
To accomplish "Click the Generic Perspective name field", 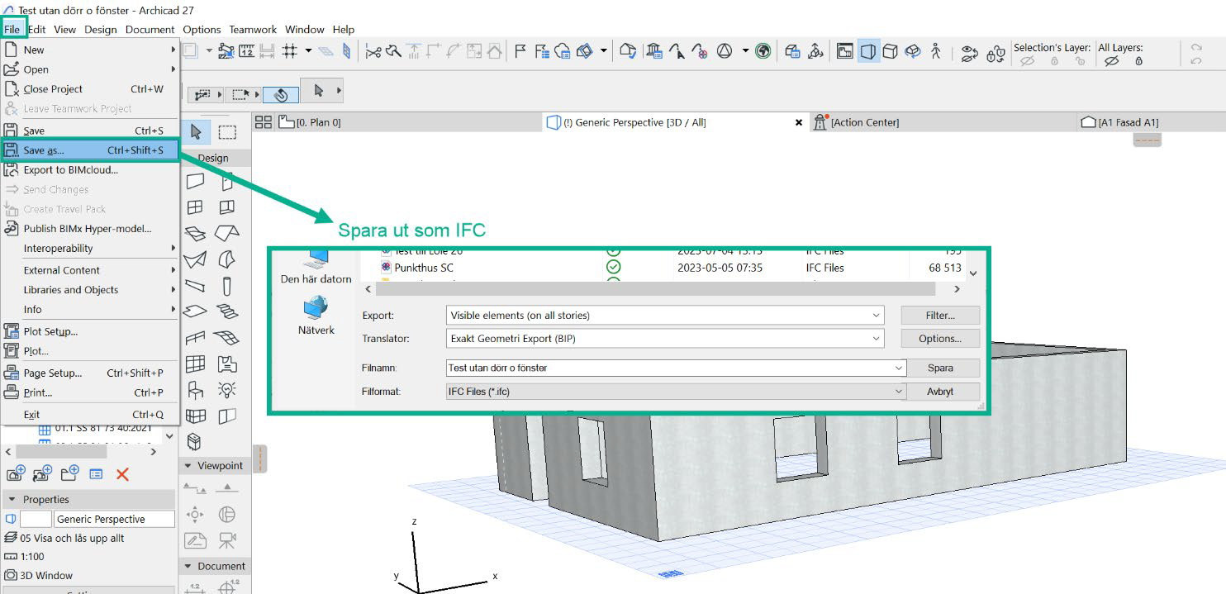I will coord(115,519).
